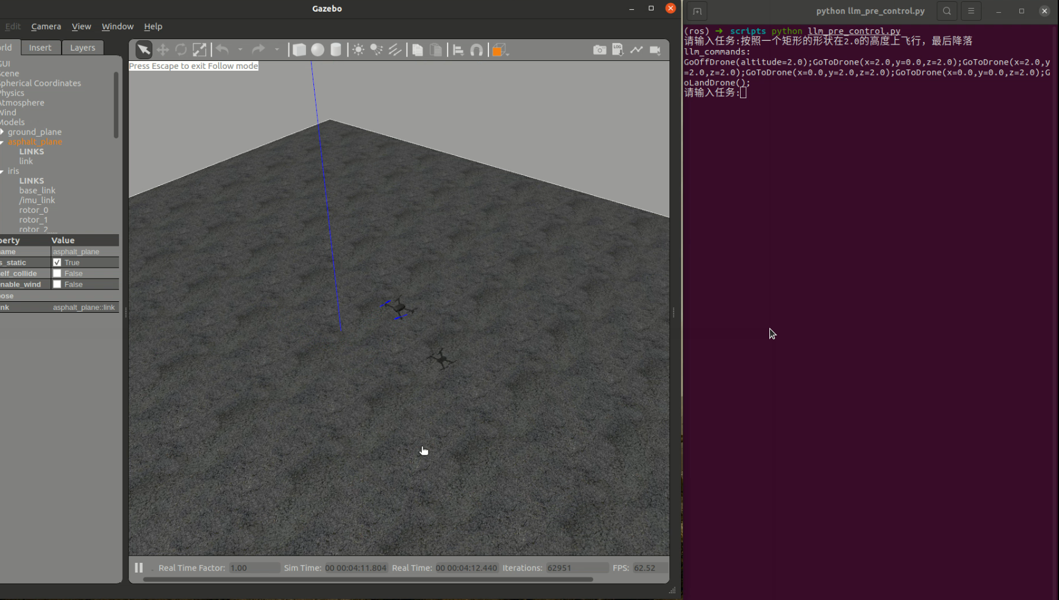
Task: Select base_link under iris model
Action: click(37, 191)
